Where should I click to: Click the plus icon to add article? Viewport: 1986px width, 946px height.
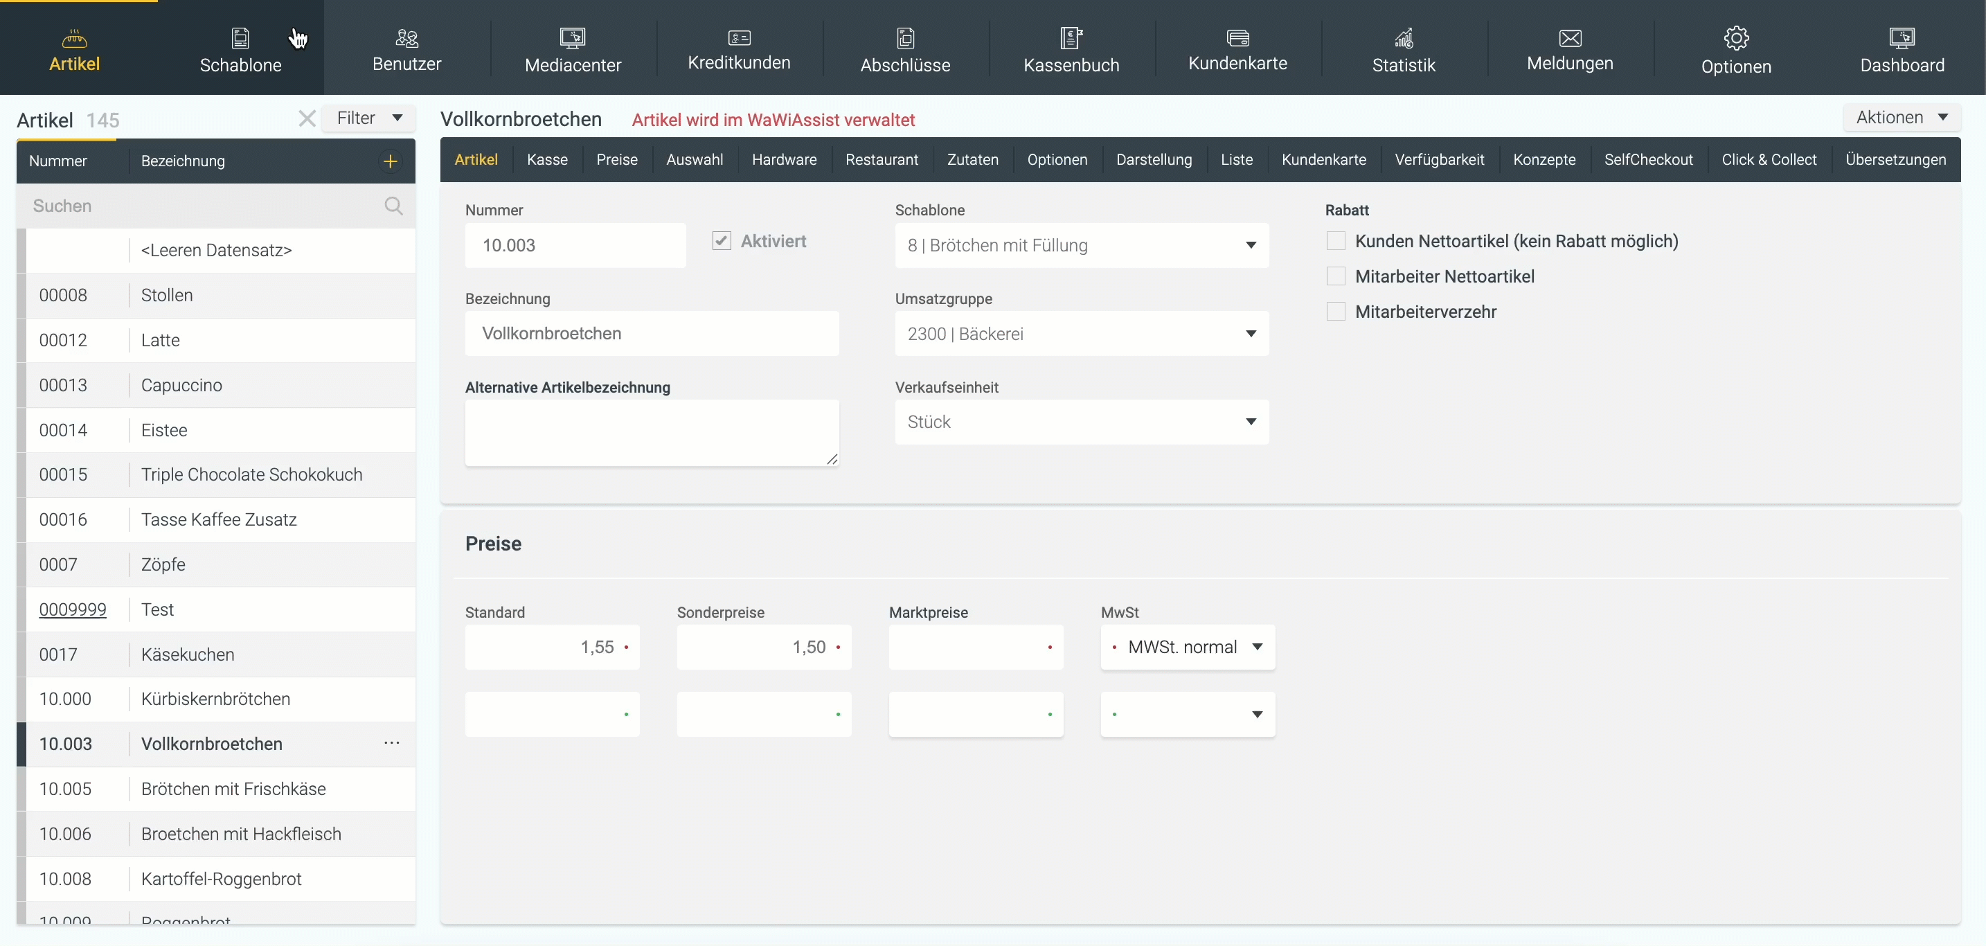coord(390,161)
